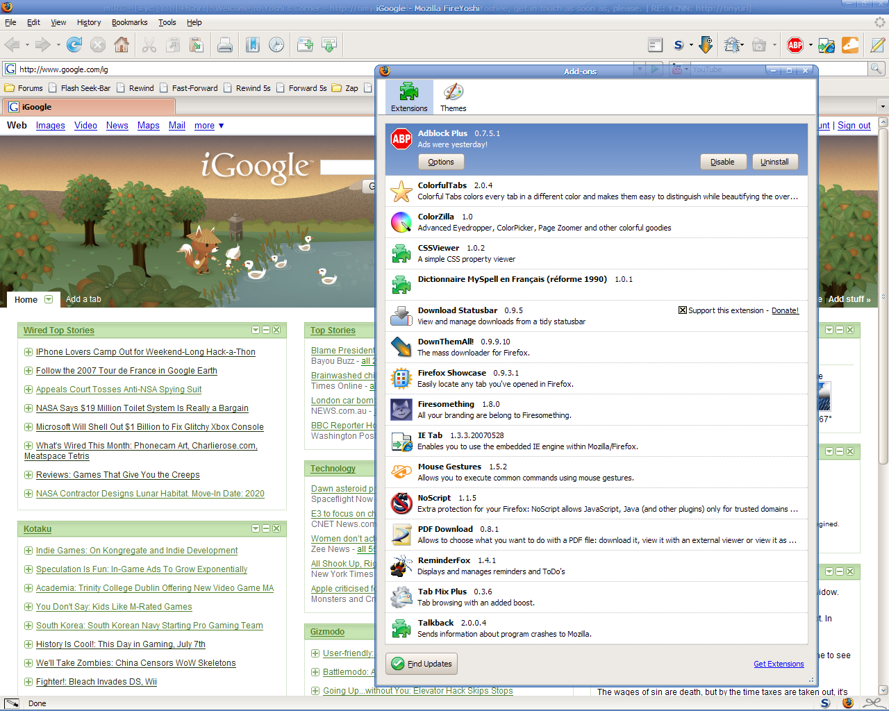The height and width of the screenshot is (711, 889).
Task: Go to the Home page icon
Action: [122, 45]
